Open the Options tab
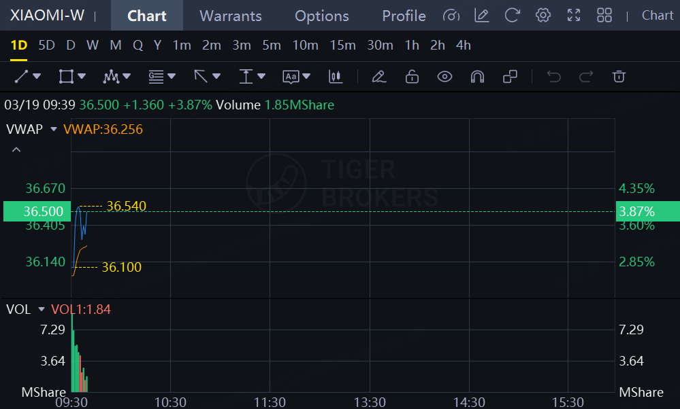680x409 pixels. [321, 16]
